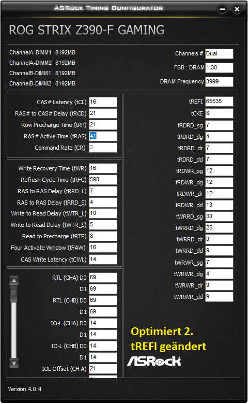Click the tRDWR_sg value field
Screen dimensions: 248x404
pos(219,171)
